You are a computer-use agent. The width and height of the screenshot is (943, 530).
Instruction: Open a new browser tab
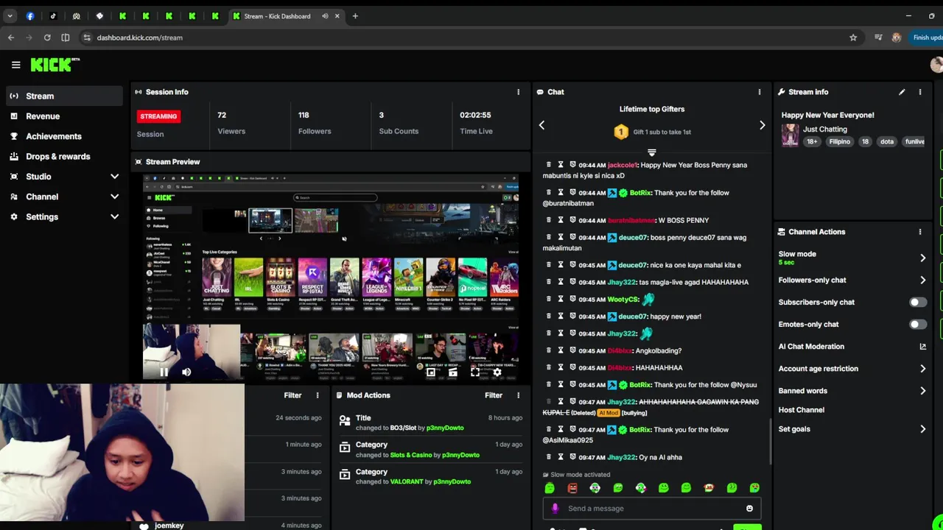355,16
